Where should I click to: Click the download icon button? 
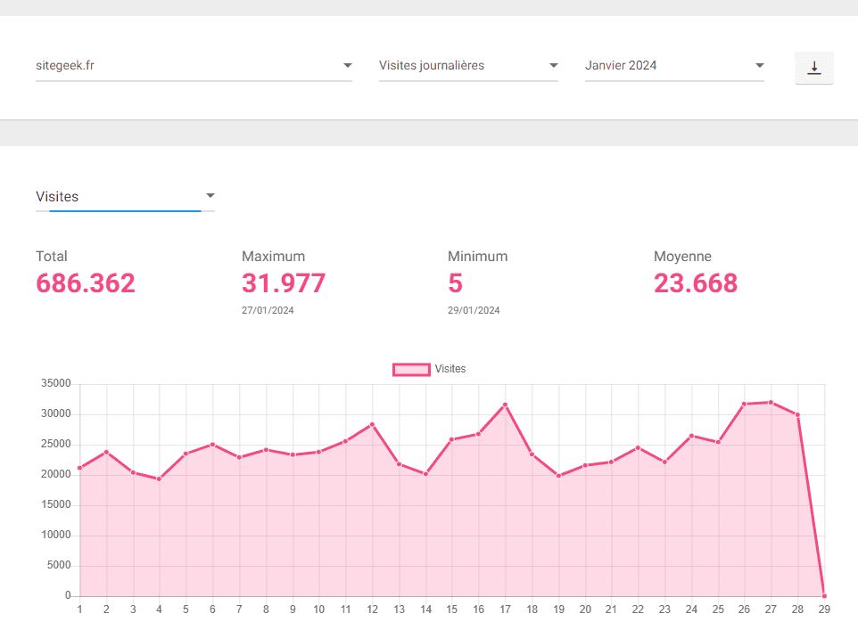coord(813,68)
